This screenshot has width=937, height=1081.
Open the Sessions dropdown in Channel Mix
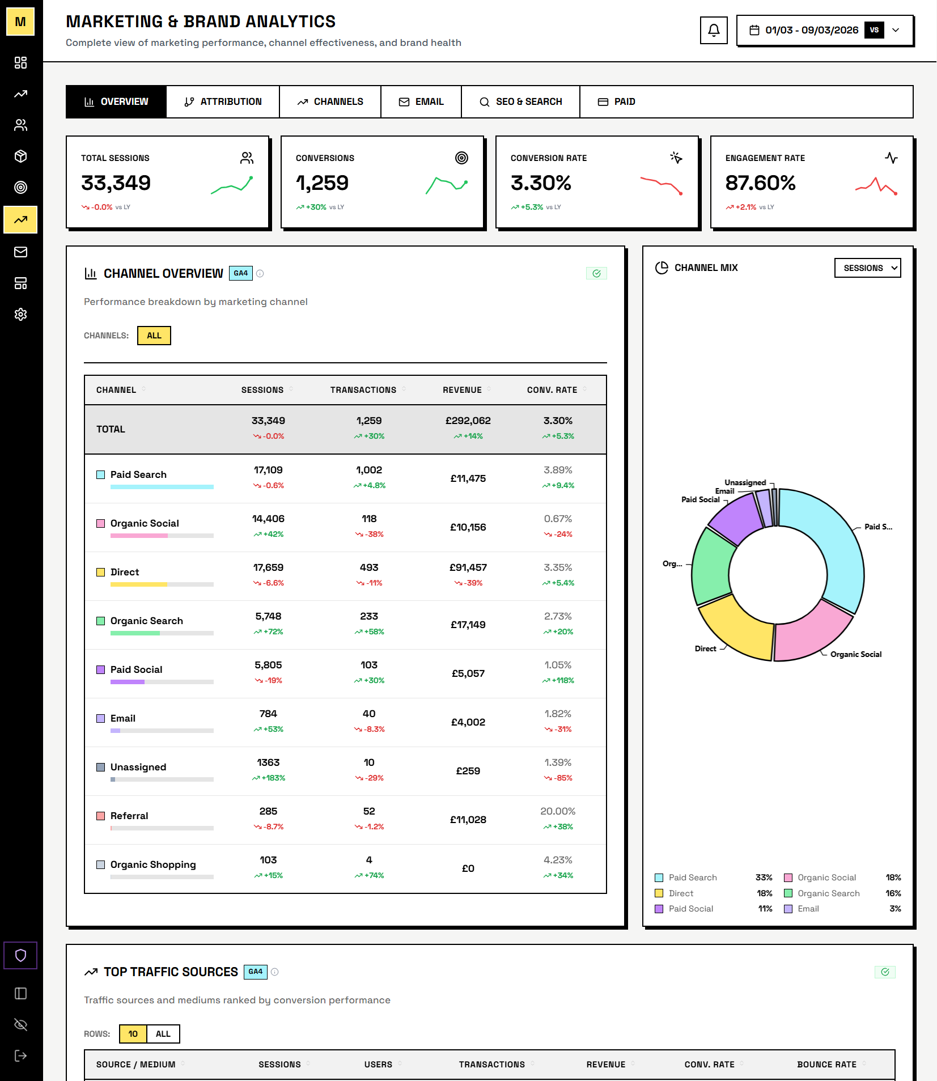pos(867,268)
